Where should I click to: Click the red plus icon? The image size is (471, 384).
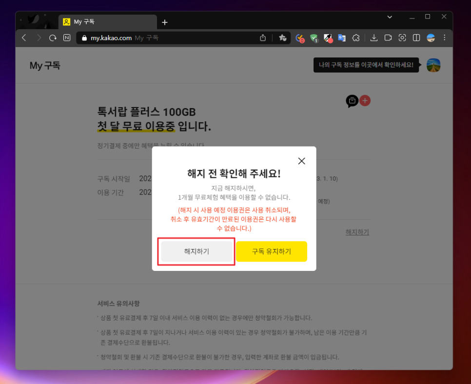[365, 100]
